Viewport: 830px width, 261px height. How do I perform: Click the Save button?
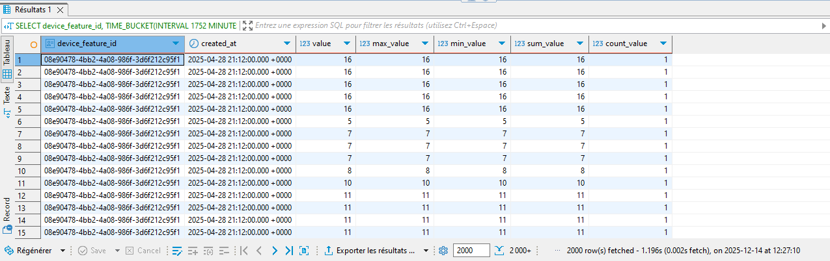(x=92, y=251)
